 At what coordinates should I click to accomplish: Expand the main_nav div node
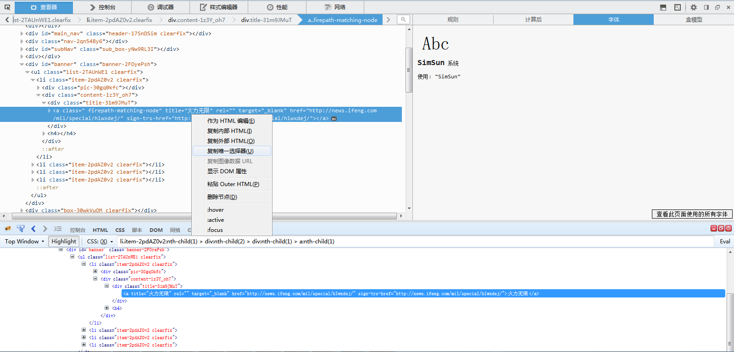(x=22, y=33)
